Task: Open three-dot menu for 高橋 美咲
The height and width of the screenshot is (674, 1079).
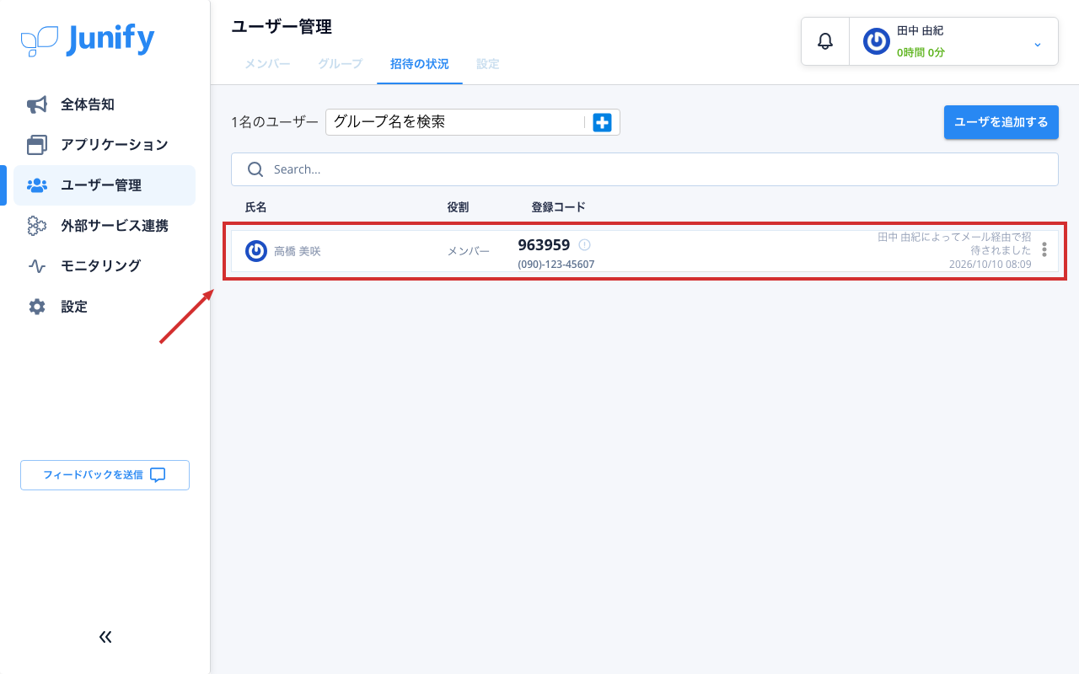Action: point(1044,250)
